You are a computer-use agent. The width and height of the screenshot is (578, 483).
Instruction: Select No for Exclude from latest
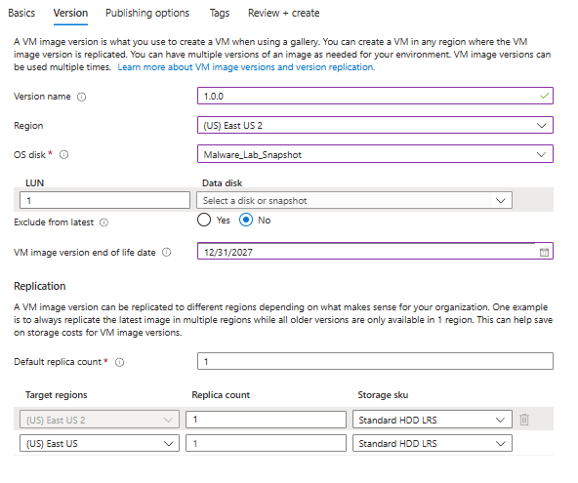[246, 220]
